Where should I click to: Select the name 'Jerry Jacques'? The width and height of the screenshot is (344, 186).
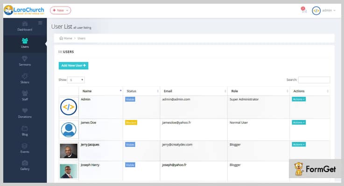click(x=90, y=145)
